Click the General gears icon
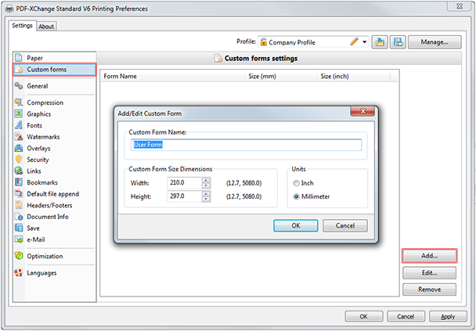 click(19, 86)
